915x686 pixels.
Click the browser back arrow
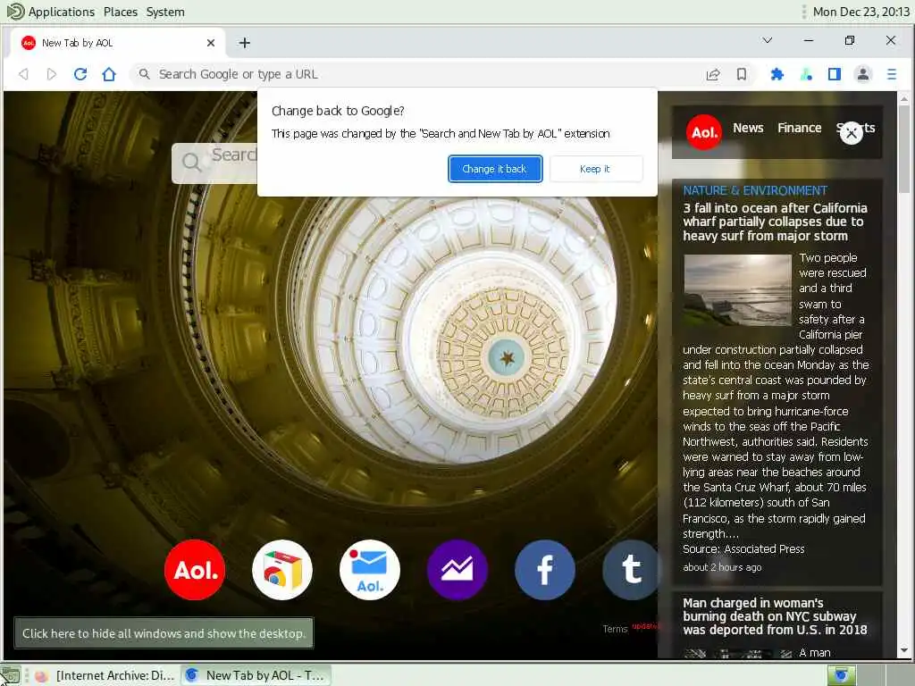(x=23, y=74)
